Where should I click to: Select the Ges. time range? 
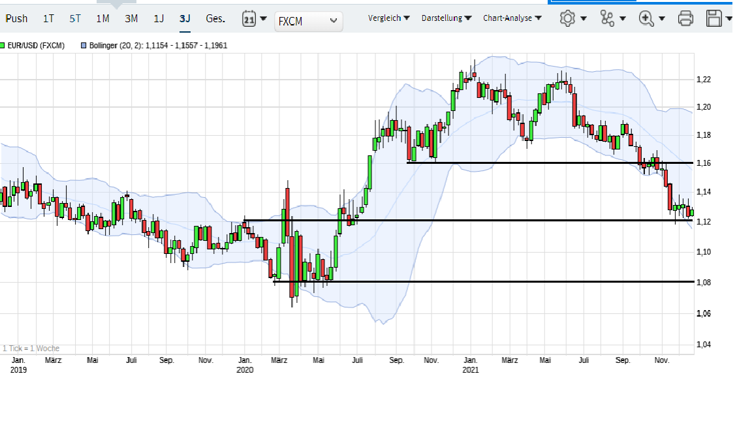coord(214,18)
